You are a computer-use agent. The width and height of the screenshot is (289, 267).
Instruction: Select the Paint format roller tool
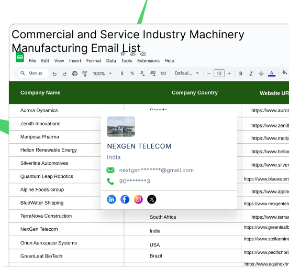click(85, 73)
